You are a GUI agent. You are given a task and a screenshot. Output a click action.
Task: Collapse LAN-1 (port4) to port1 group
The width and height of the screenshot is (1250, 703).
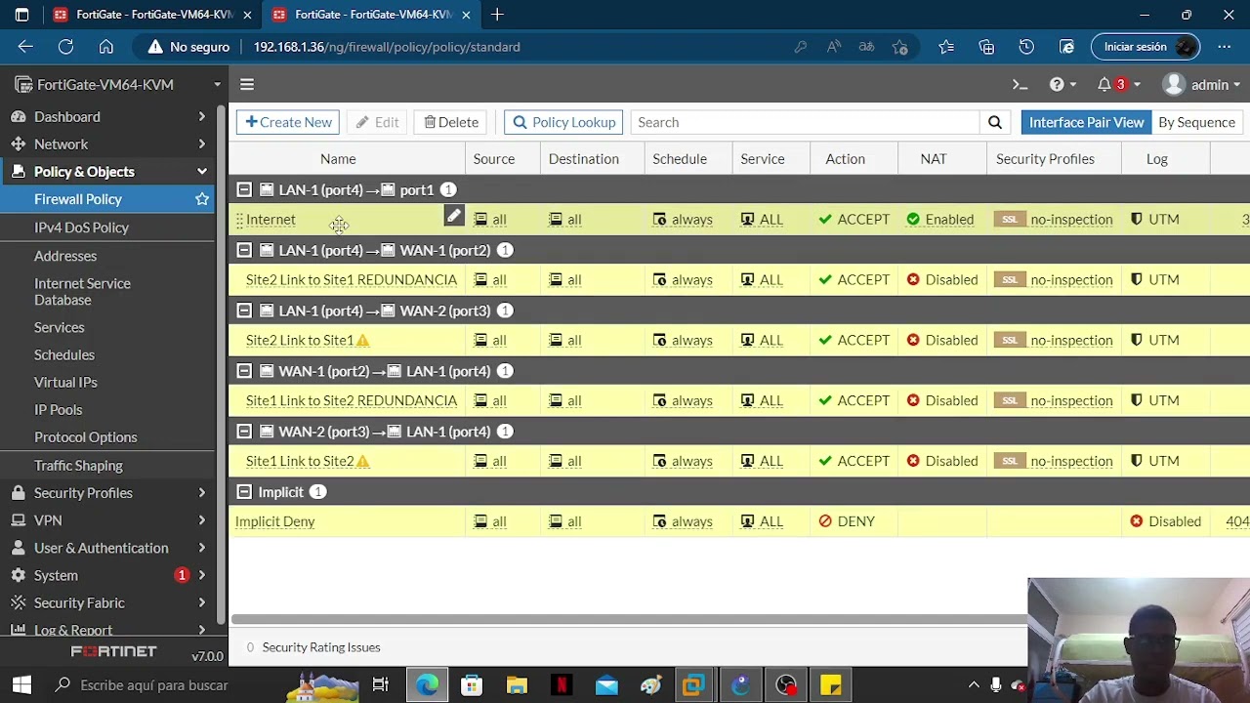pos(244,190)
